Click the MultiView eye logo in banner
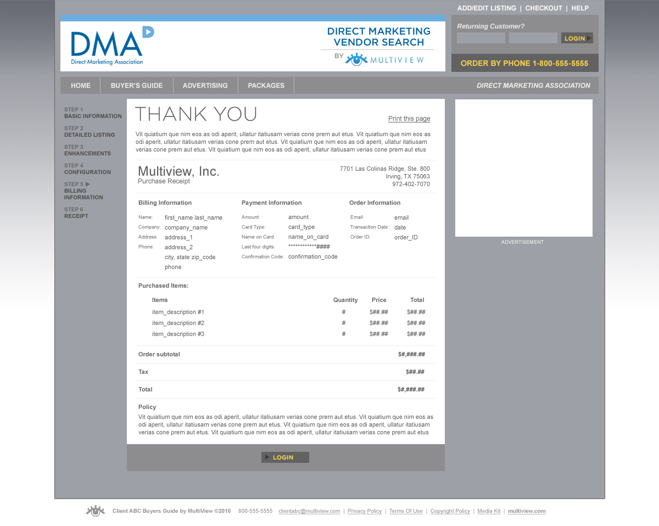 pos(356,59)
